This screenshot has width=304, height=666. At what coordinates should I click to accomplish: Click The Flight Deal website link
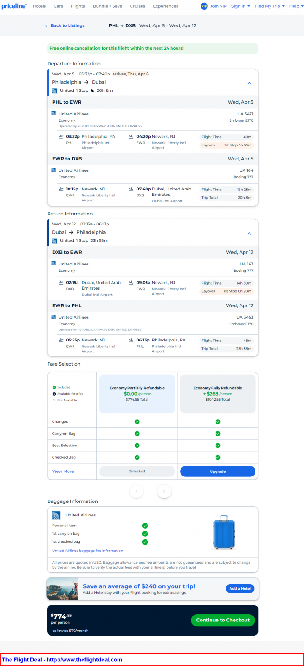click(62, 660)
